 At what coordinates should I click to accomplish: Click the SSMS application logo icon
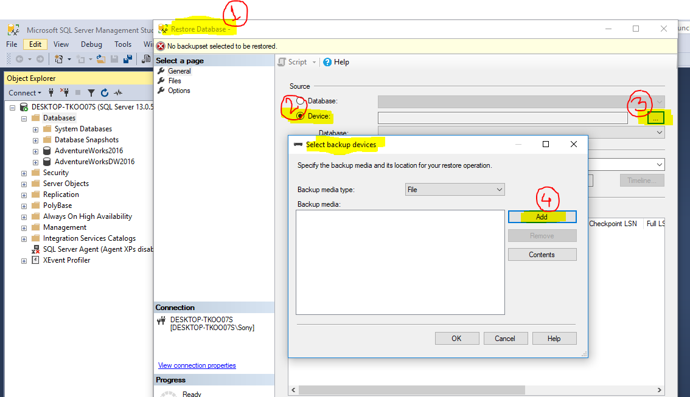pos(13,30)
